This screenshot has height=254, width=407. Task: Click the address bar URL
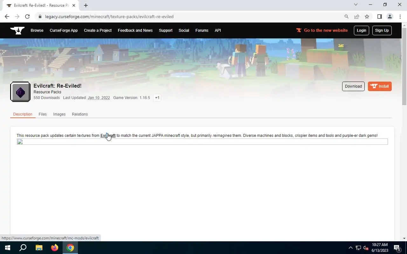pyautogui.click(x=109, y=17)
